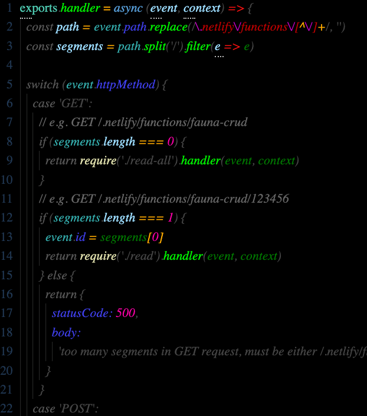Click line number 4 in the gutter
Screen dimensions: 367x416
coord(9,65)
